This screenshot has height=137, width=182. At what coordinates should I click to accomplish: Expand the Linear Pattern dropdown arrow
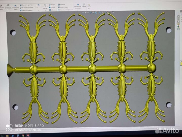45,11
